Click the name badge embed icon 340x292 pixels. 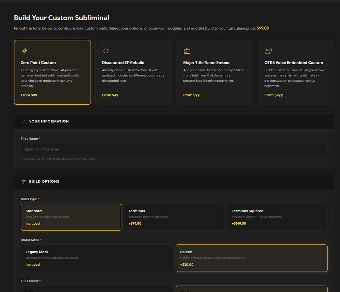[187, 51]
